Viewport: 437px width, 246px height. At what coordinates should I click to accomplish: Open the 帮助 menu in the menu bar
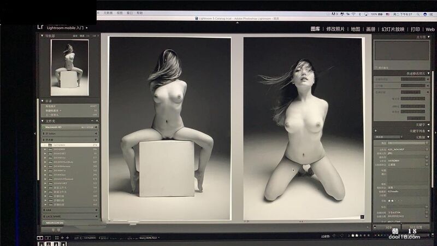pyautogui.click(x=140, y=13)
